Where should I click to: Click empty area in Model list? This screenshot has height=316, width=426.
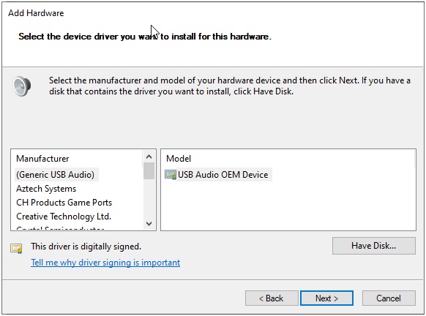tap(288, 206)
